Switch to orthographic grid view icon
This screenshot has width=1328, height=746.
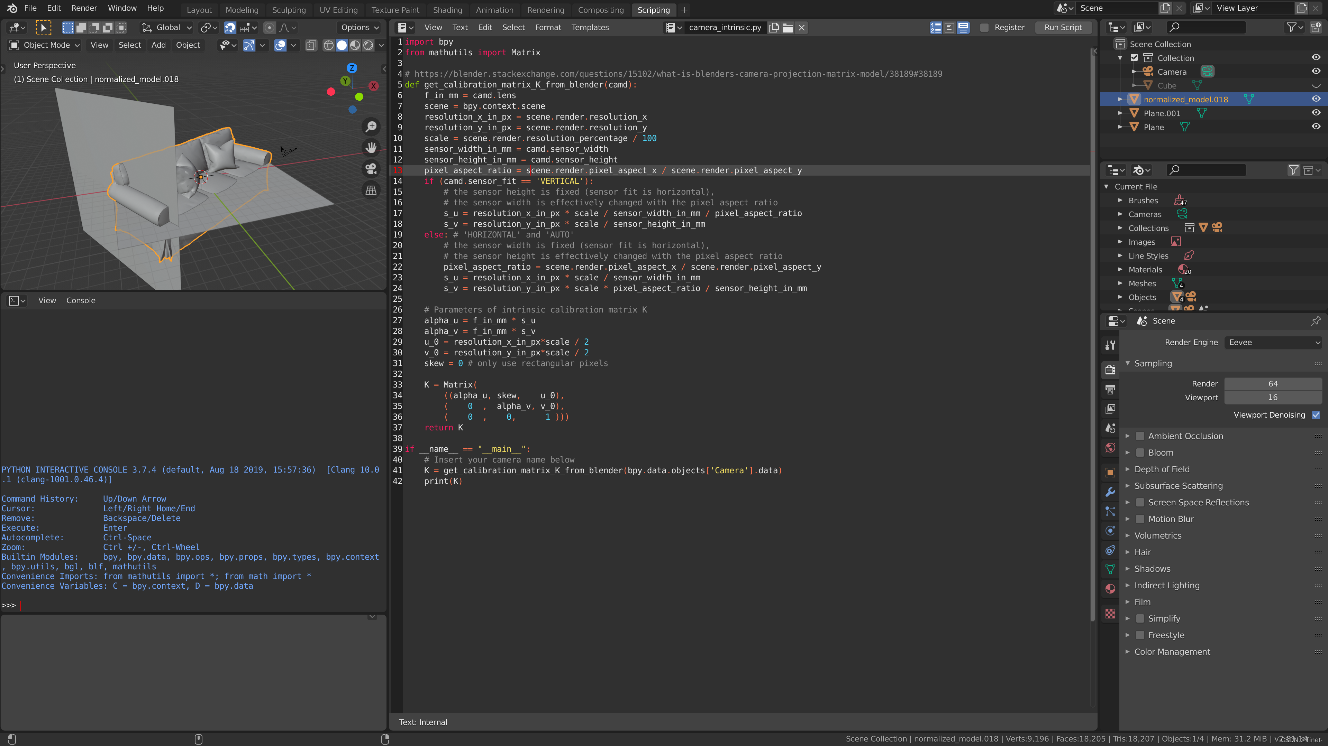pyautogui.click(x=371, y=190)
